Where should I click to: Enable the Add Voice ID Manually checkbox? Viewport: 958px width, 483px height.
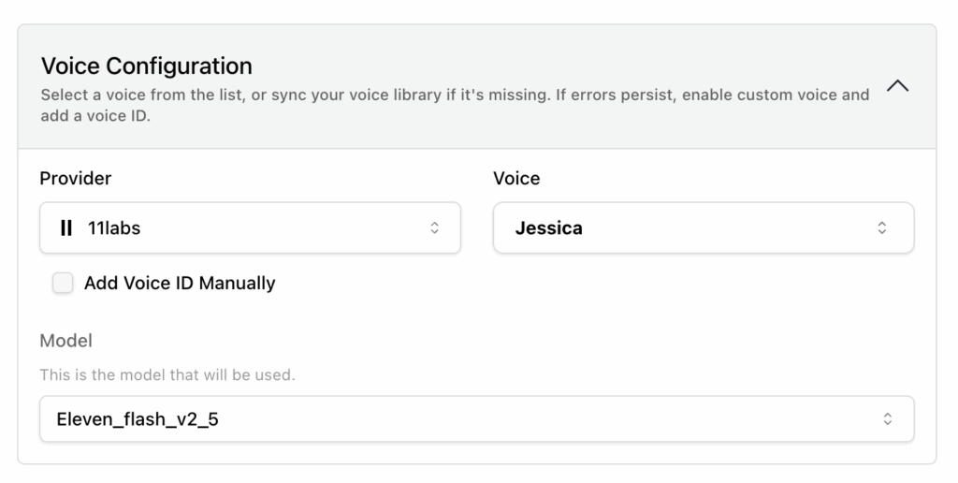63,283
